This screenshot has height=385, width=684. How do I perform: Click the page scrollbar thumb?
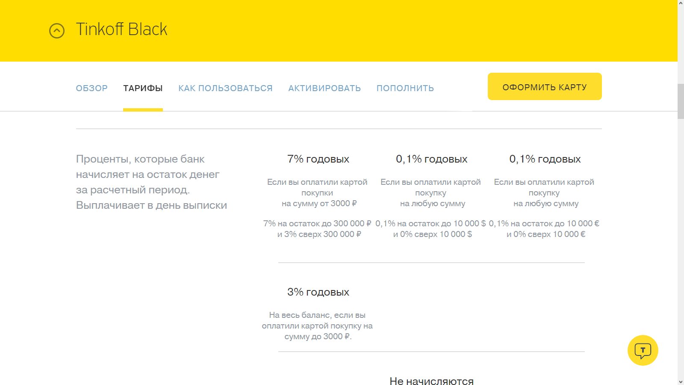coord(681,101)
